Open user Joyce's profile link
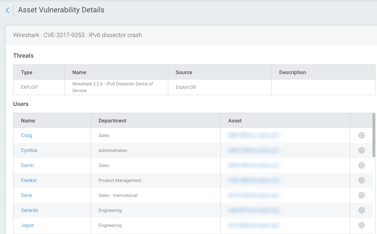The width and height of the screenshot is (377, 234). point(27,225)
